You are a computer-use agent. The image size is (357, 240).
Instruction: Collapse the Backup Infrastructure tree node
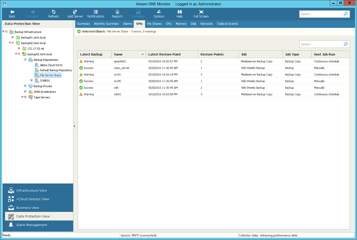[x=6, y=32]
